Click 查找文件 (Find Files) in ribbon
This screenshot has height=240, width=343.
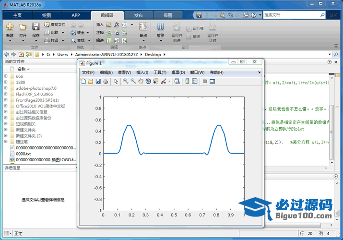55,24
